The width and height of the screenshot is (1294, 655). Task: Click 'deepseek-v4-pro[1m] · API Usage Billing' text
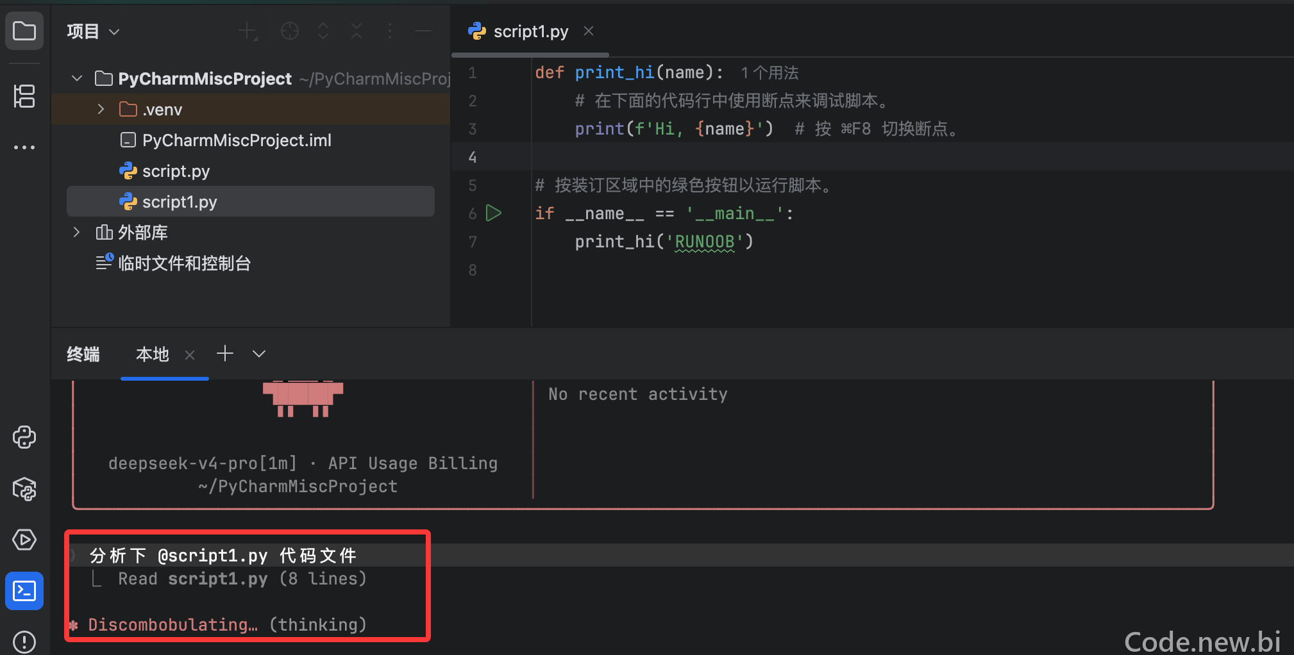point(303,463)
